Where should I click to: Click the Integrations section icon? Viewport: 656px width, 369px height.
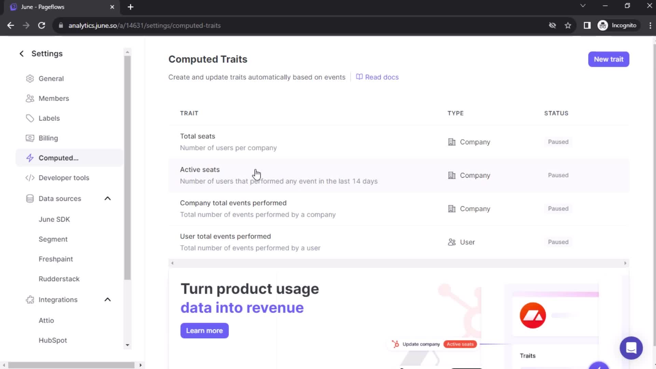tap(30, 300)
